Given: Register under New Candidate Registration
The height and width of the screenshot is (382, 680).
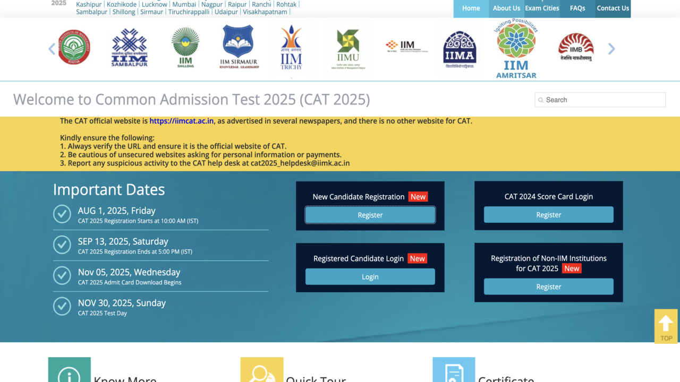Looking at the screenshot, I should (370, 215).
